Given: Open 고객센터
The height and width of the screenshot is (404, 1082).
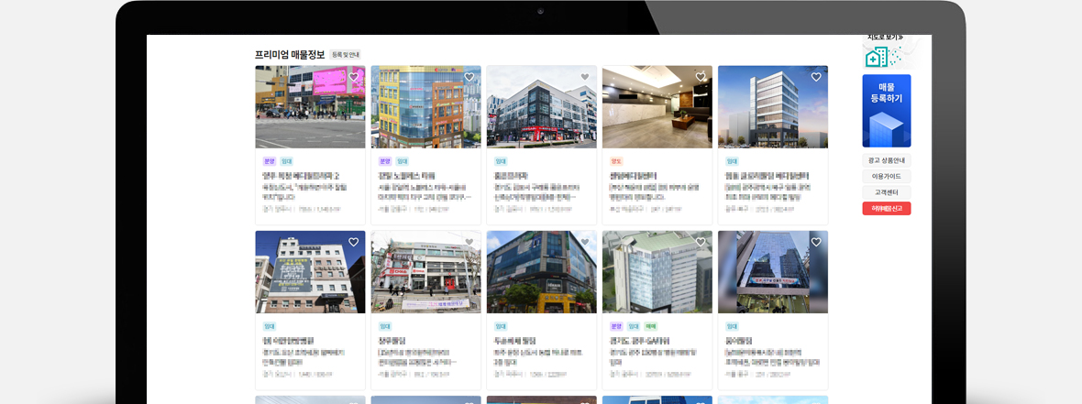Looking at the screenshot, I should 887,192.
